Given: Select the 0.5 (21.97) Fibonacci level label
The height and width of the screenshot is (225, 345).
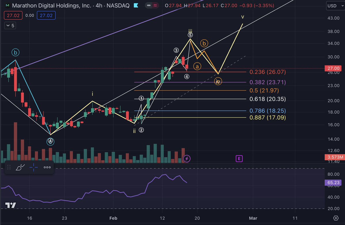Looking at the screenshot, I should click(x=264, y=90).
